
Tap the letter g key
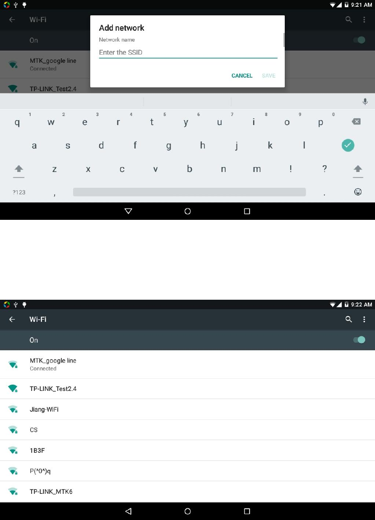(x=169, y=146)
